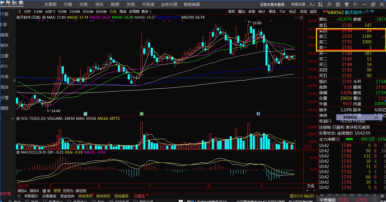Screen dimensions: 386x202
Task: Switch to the 15分钟 period
Action: pyautogui.click(x=75, y=12)
